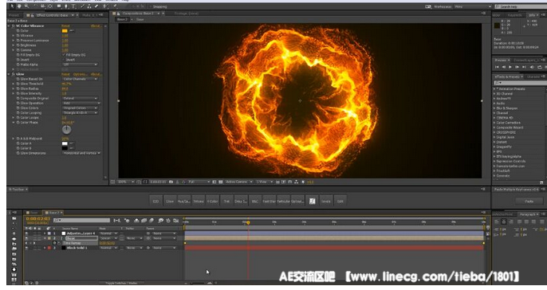Viewport: 547px width, 290px height.
Task: Hide the Base layer in the timeline
Action: tap(26, 238)
